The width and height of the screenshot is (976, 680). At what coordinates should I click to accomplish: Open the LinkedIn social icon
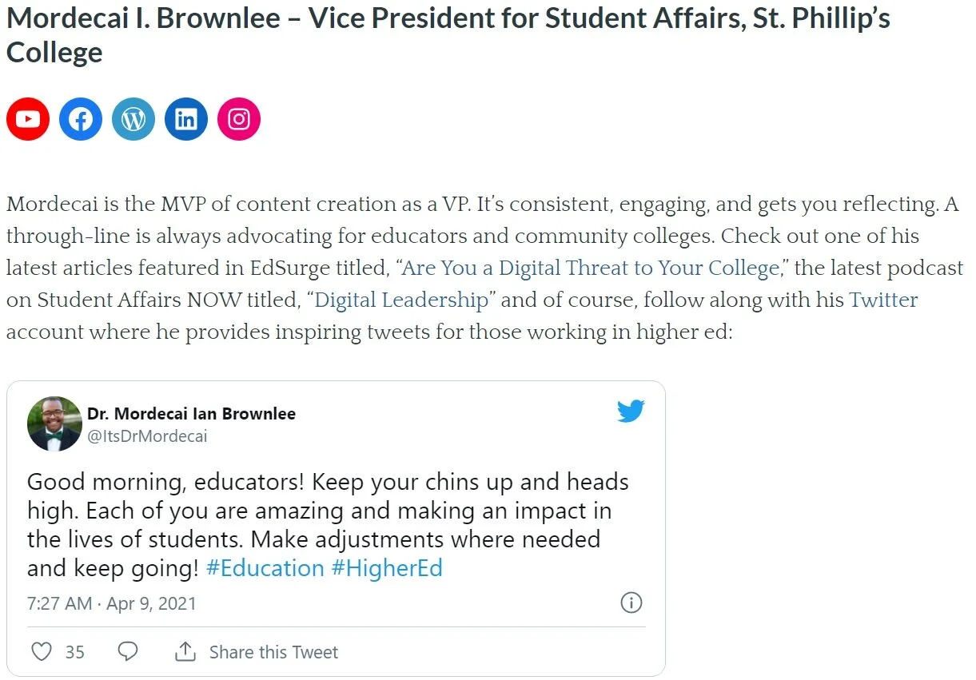click(x=186, y=119)
